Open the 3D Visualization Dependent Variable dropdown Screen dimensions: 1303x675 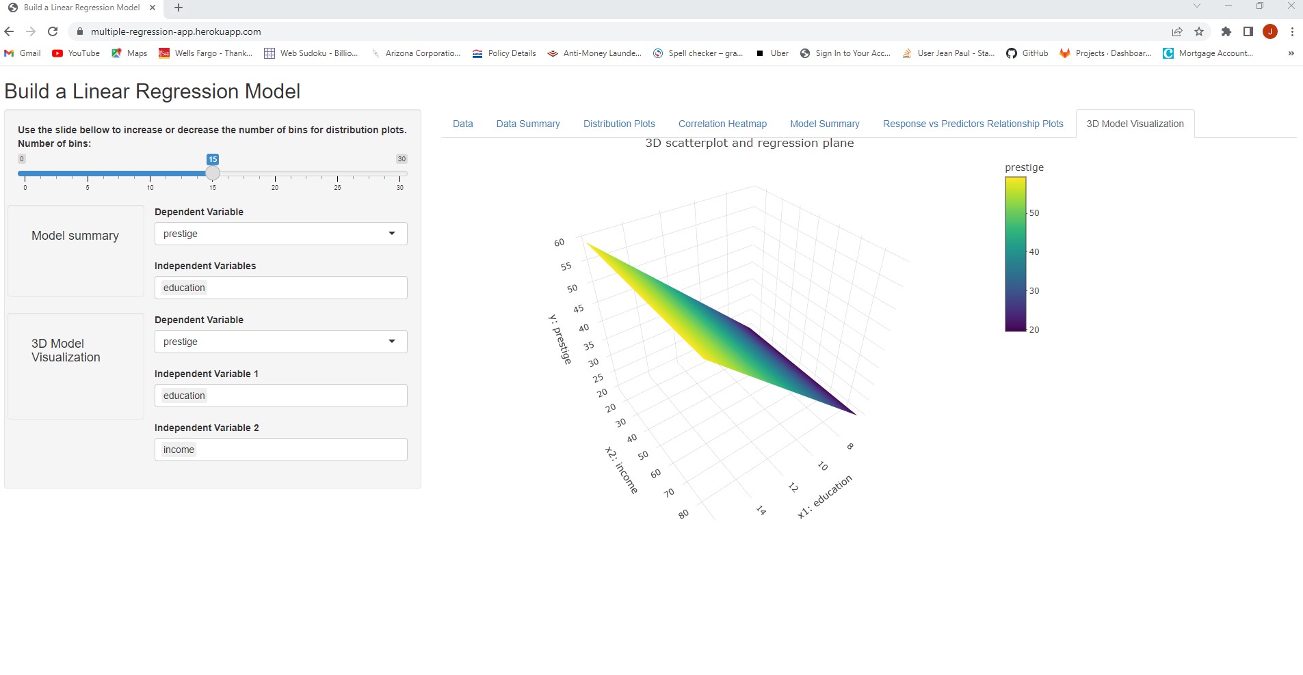click(x=281, y=342)
